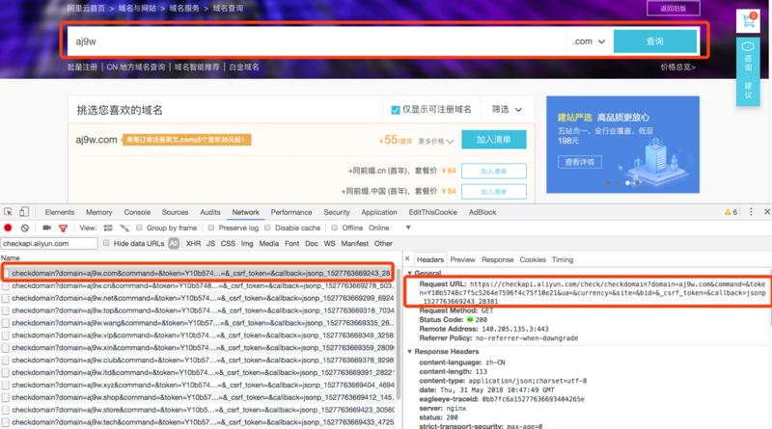Activate the DevTools inspect element picker

click(x=8, y=212)
